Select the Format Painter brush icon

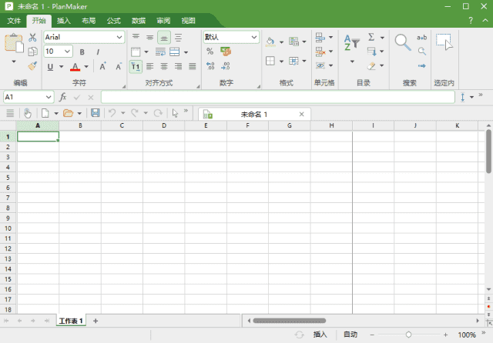[32, 66]
